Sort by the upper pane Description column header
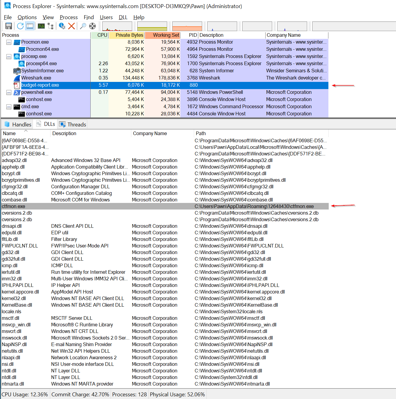The image size is (396, 399). click(232, 35)
